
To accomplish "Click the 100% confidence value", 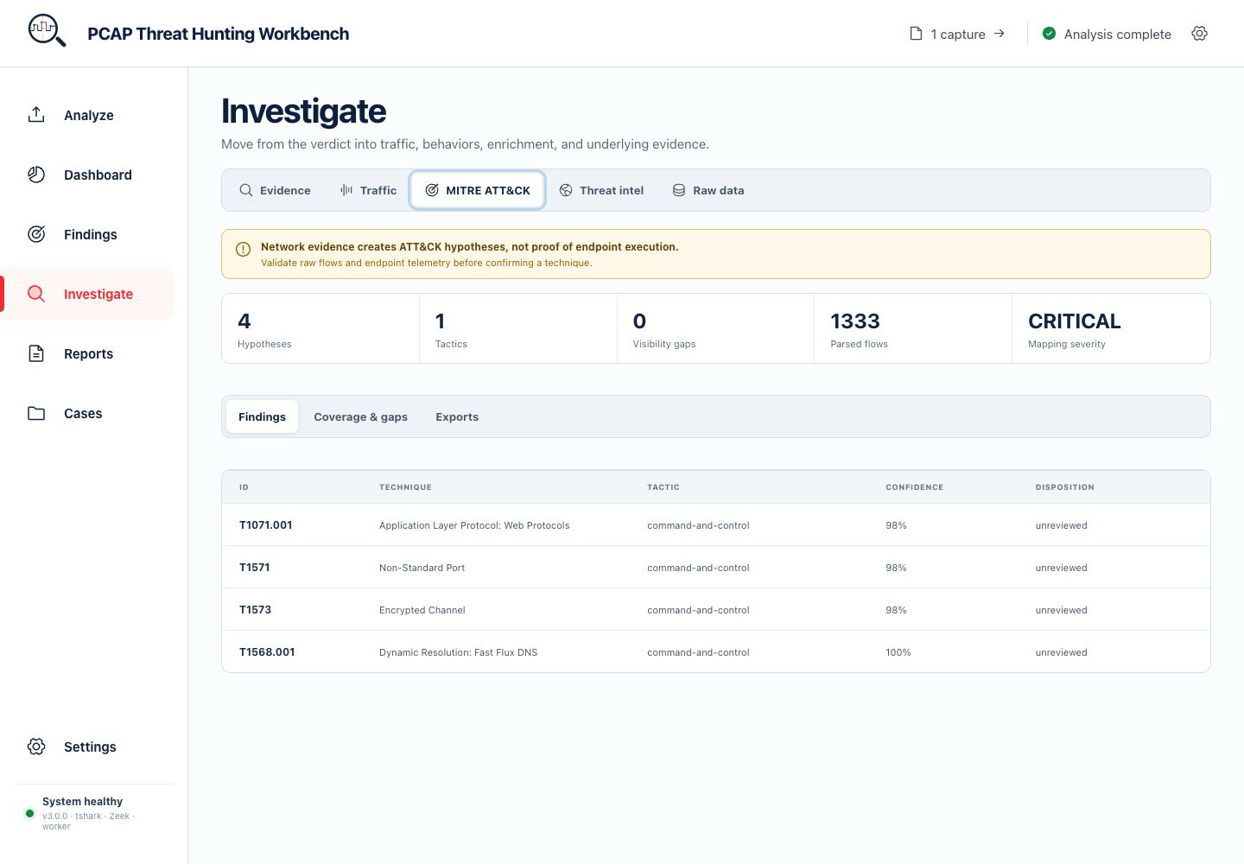I will point(898,652).
